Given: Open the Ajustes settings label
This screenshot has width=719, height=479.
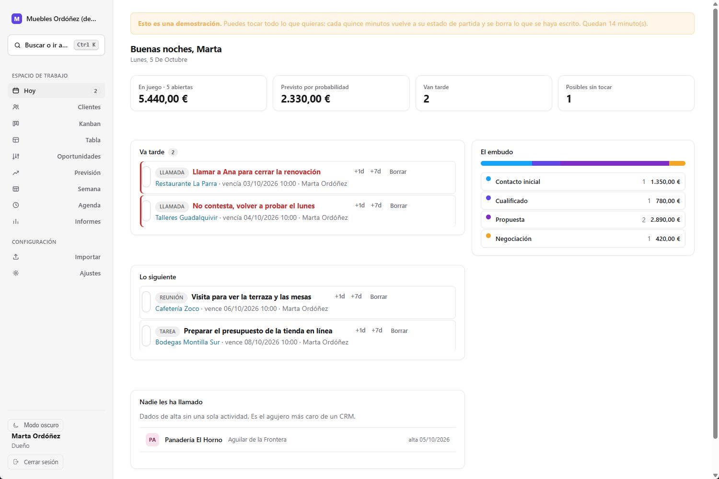Looking at the screenshot, I should pos(90,273).
